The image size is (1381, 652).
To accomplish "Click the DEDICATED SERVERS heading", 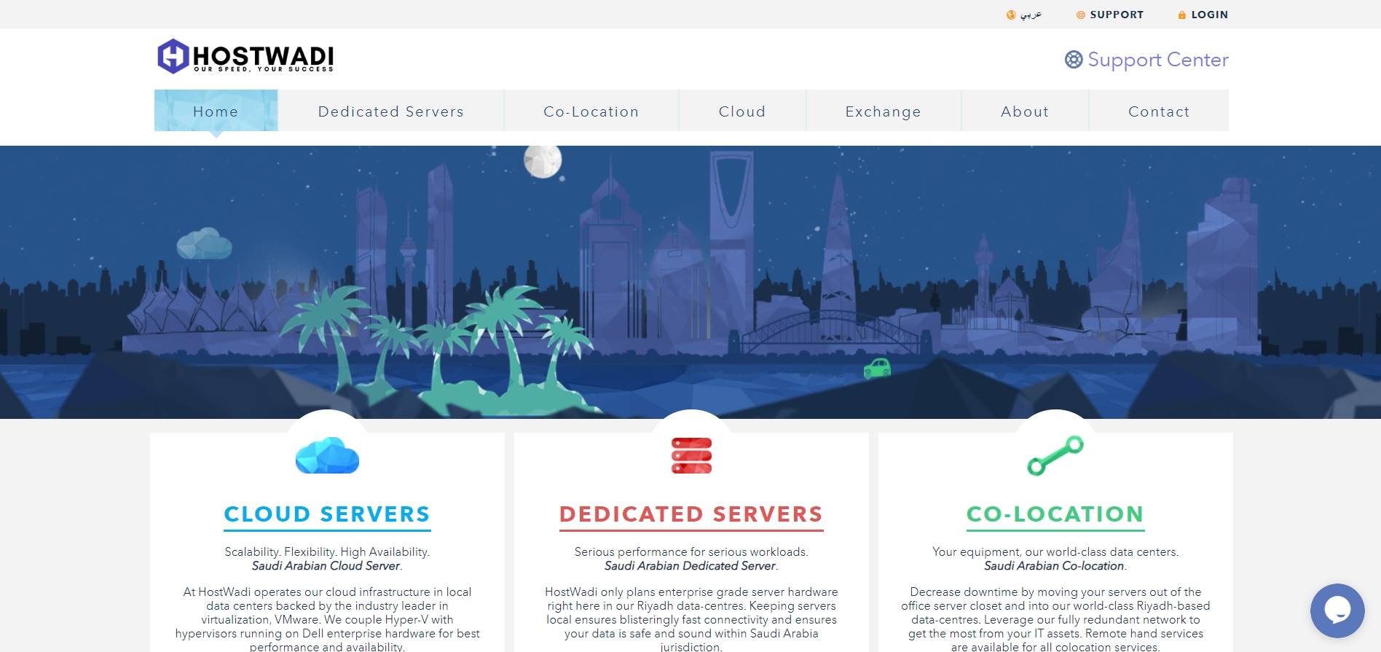I will point(691,514).
